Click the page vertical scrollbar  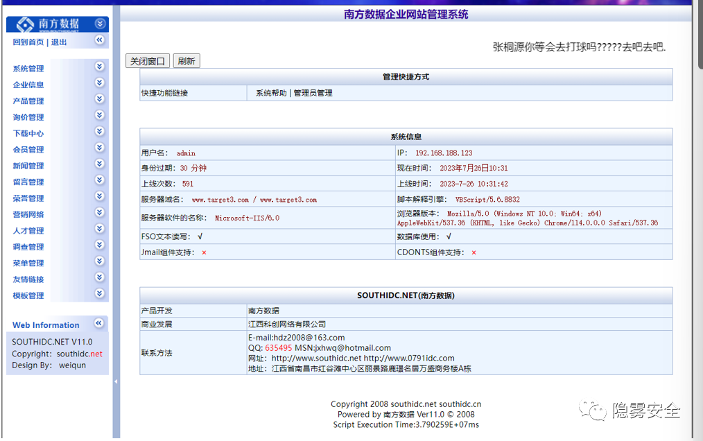[x=700, y=36]
